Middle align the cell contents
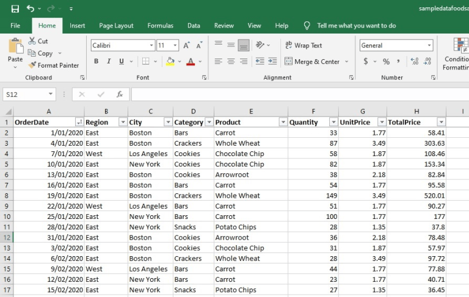 tap(231, 45)
